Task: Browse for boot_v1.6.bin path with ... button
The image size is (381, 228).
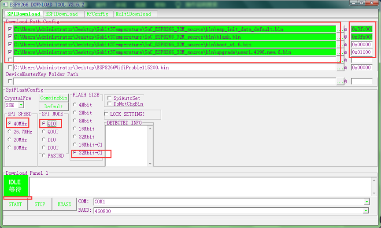Action: click(340, 45)
